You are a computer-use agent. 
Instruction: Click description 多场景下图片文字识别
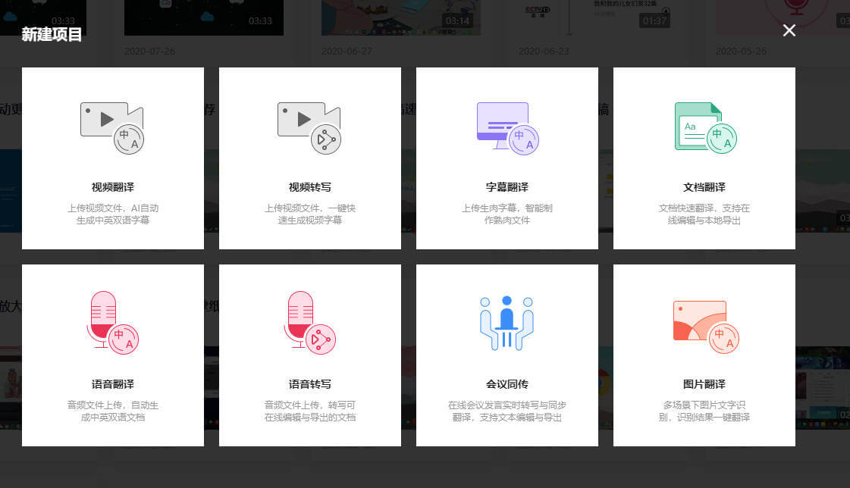[x=704, y=411]
